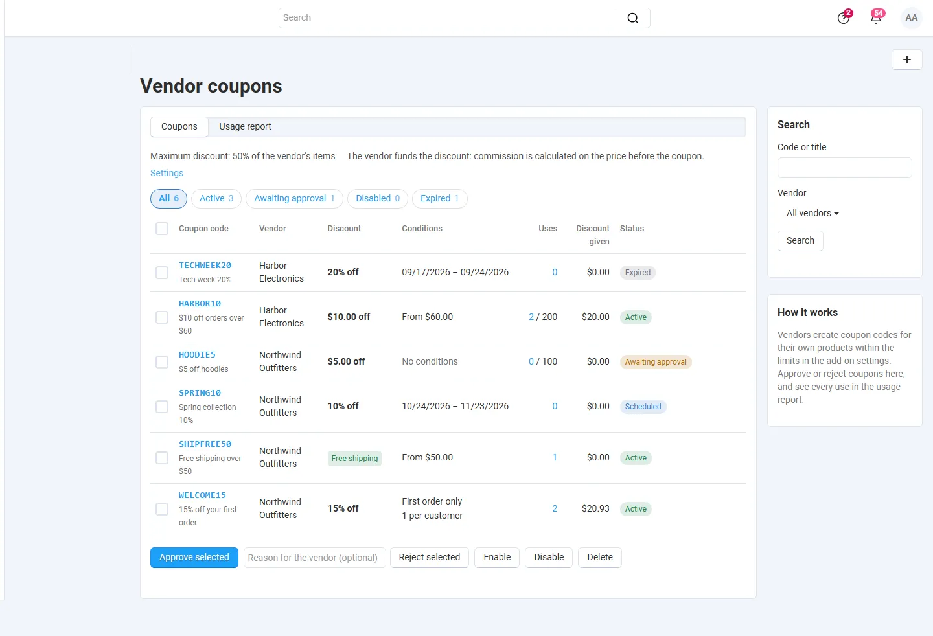Filter coupons by All 6

(x=168, y=199)
